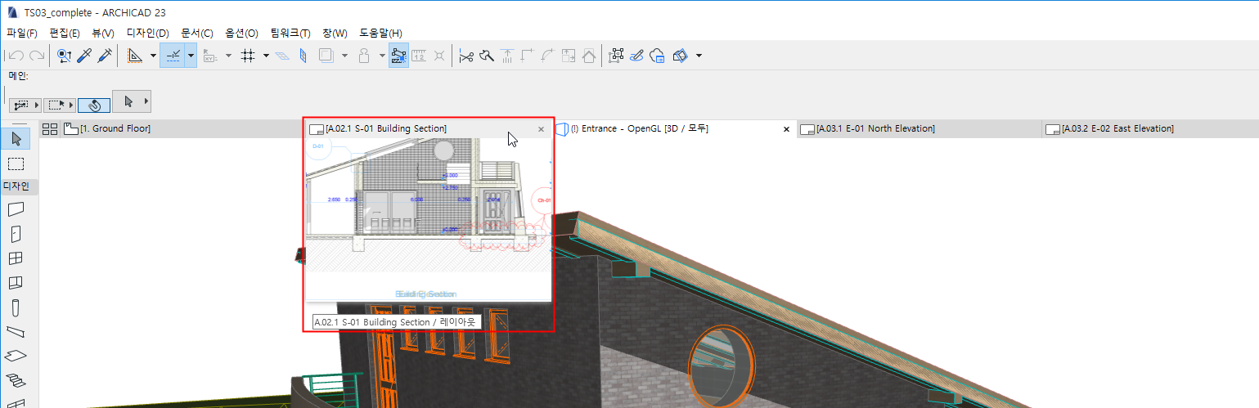1259x408 pixels.
Task: Select the Stair tool in the toolbox
Action: [16, 380]
